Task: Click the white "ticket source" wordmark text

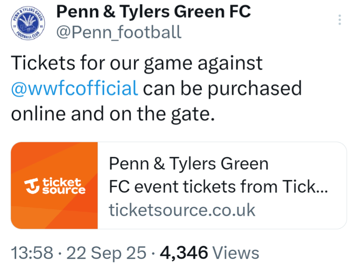Action: point(63,186)
